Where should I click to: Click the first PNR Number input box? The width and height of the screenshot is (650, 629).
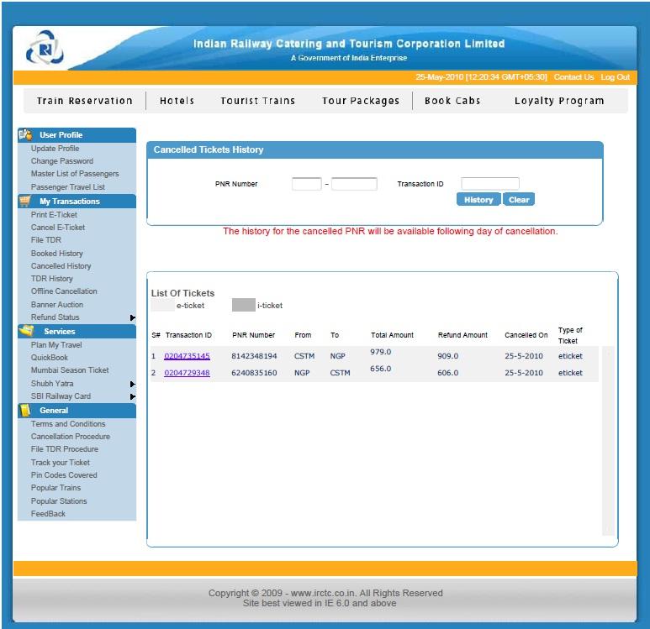[306, 184]
